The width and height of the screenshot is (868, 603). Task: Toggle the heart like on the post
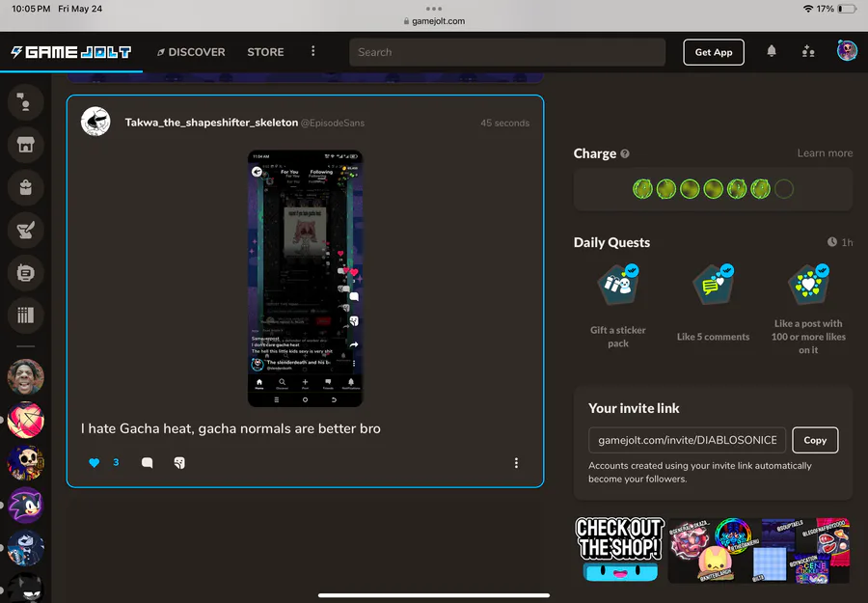(x=95, y=463)
